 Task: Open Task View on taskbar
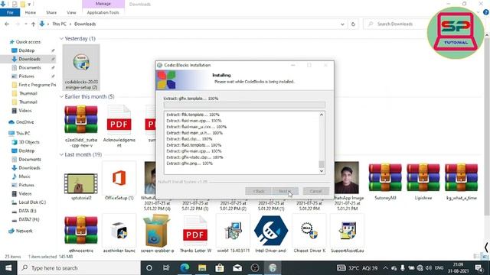[x=166, y=268]
